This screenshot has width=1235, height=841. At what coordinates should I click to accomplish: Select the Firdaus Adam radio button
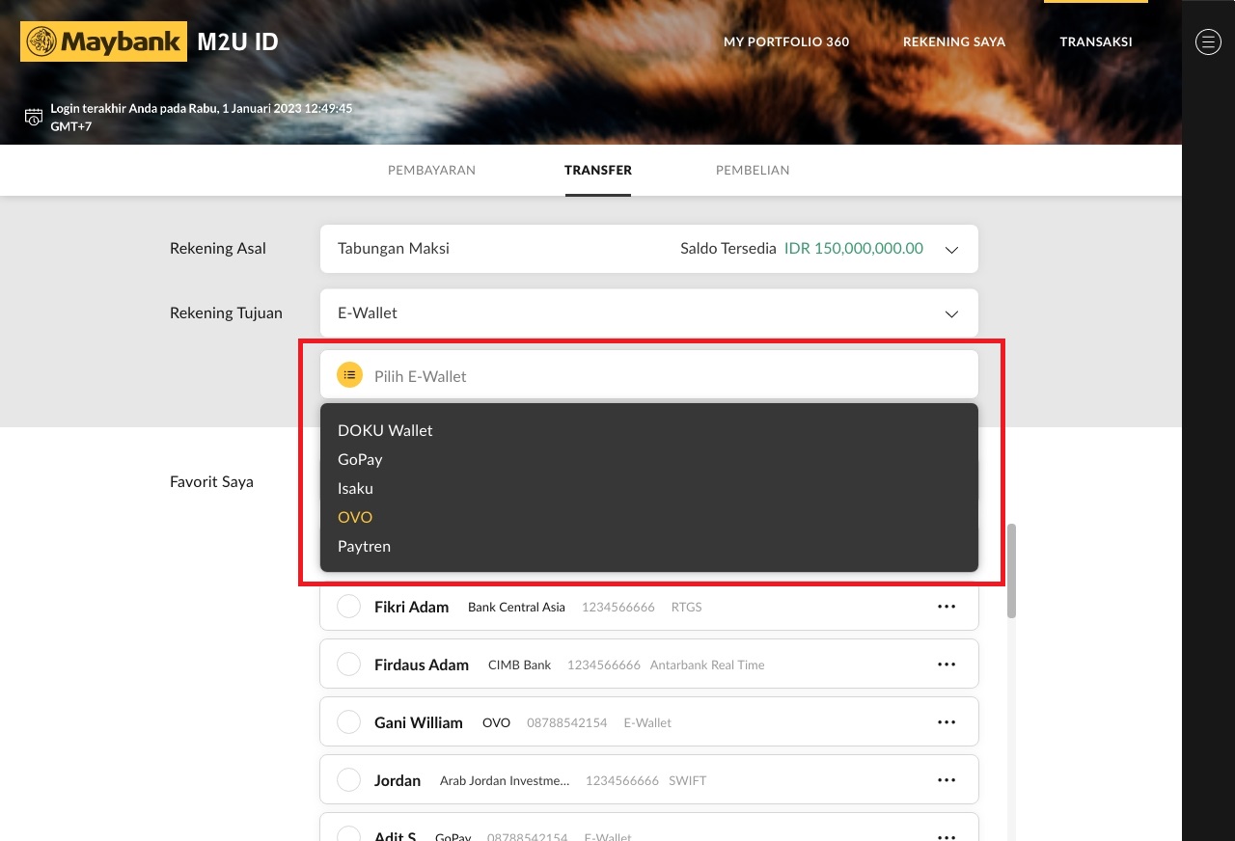pos(348,665)
